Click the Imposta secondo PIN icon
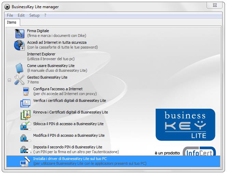The height and width of the screenshot is (174, 227). [x=26, y=149]
